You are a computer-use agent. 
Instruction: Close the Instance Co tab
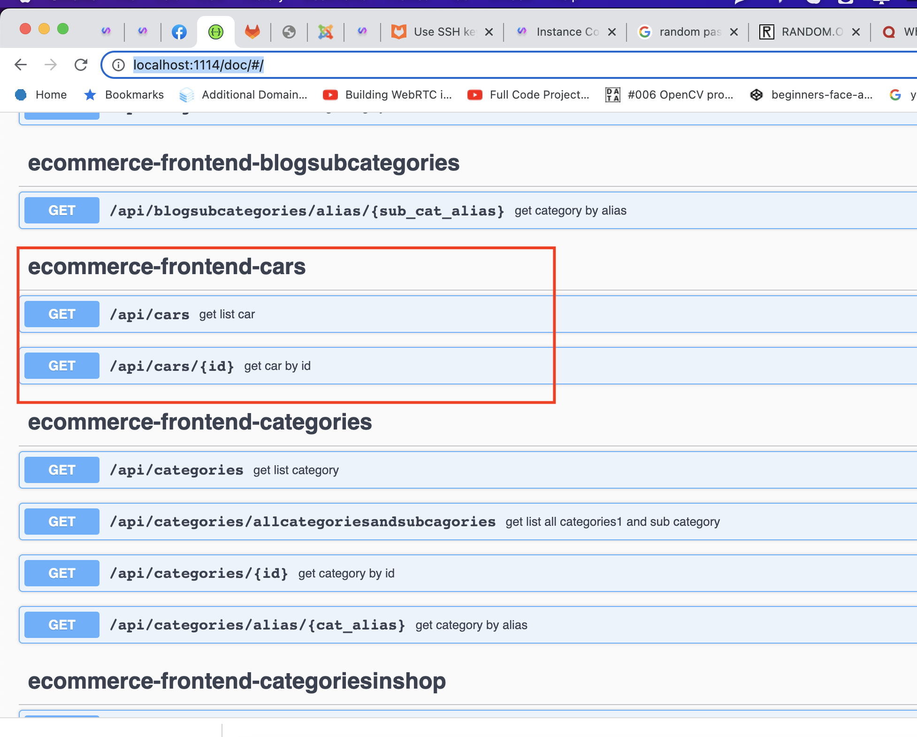(612, 32)
